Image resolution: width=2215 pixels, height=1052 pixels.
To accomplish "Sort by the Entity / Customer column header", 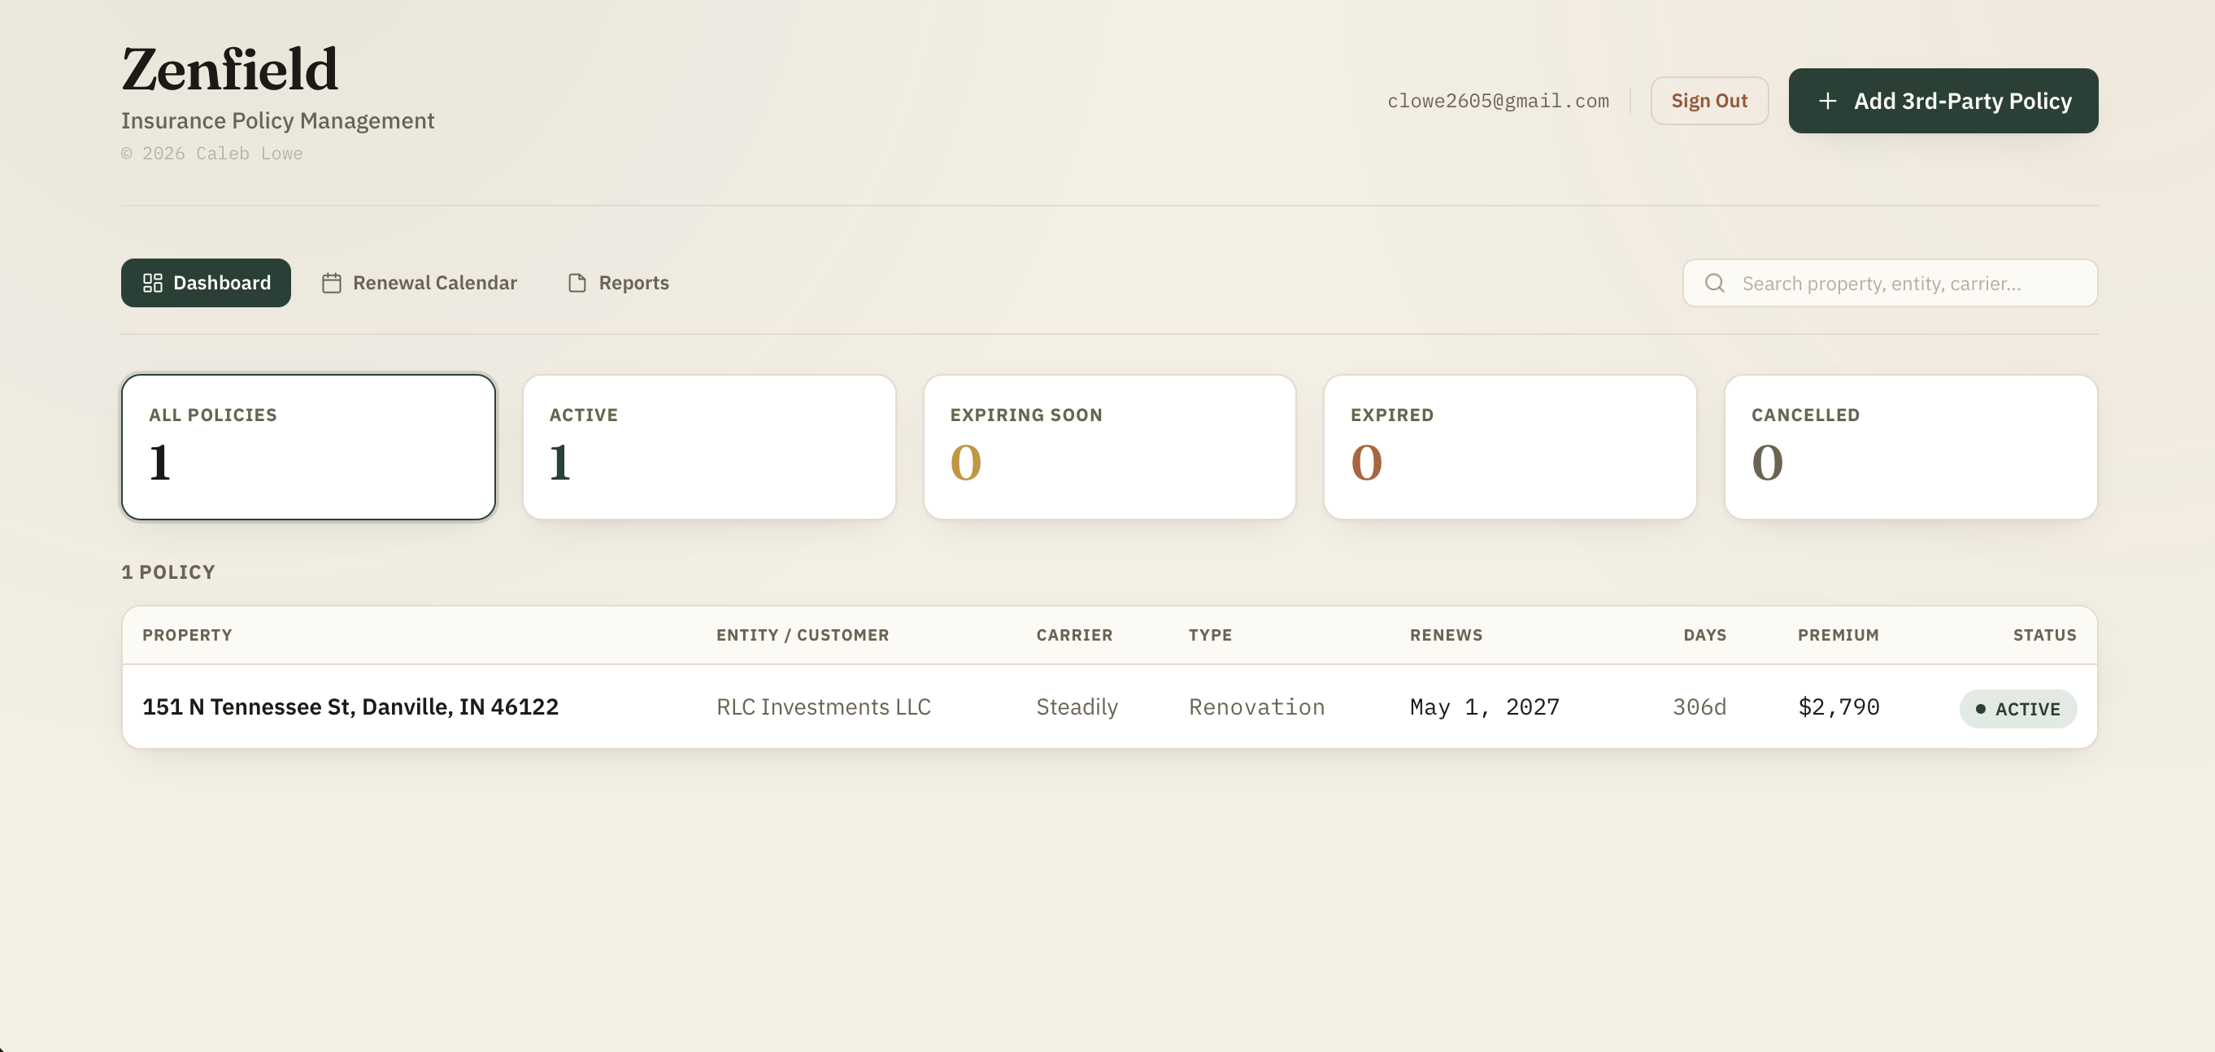I will [803, 634].
